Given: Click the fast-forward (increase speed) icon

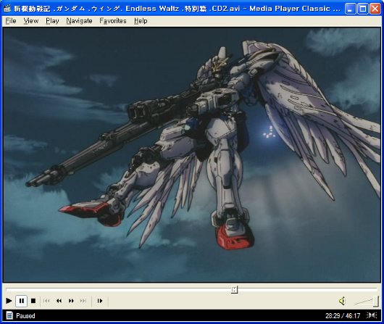Looking at the screenshot, I should point(71,301).
